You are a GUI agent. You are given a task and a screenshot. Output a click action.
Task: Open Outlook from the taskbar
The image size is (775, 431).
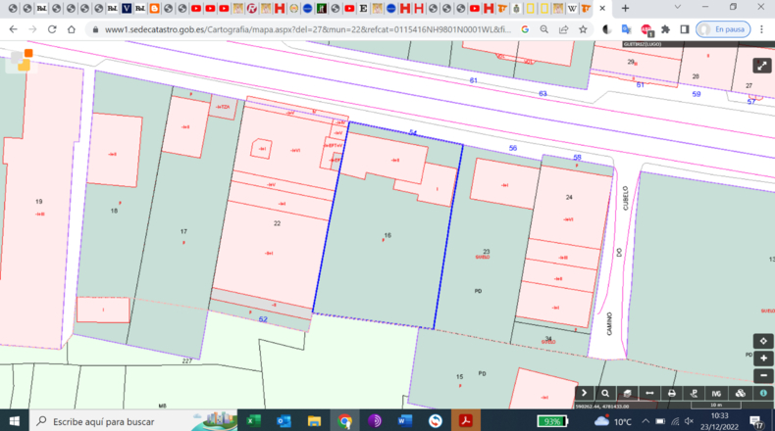pos(284,421)
